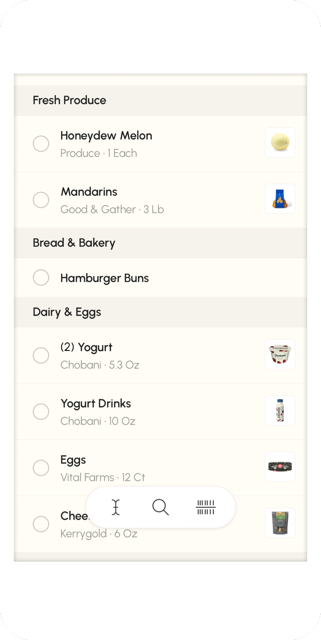This screenshot has height=640, width=321.
Task: Open the Mandarins bag thumbnail
Action: (x=280, y=199)
